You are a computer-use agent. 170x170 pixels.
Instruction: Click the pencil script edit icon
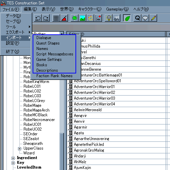point(153,18)
